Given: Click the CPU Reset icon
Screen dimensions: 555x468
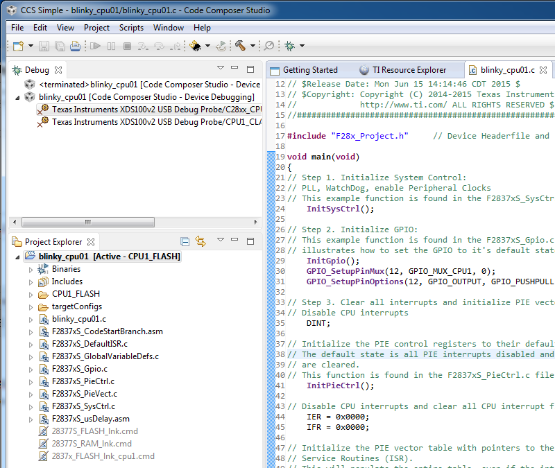Looking at the screenshot, I should point(221,46).
